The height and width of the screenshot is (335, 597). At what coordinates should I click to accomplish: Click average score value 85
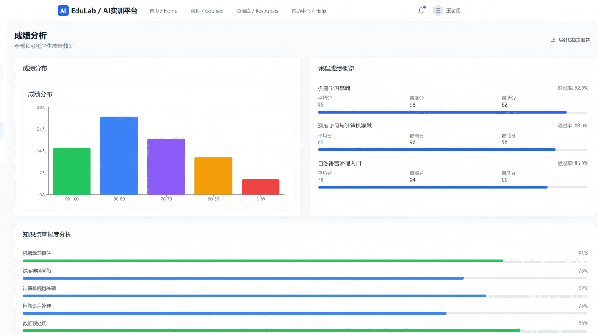click(321, 105)
